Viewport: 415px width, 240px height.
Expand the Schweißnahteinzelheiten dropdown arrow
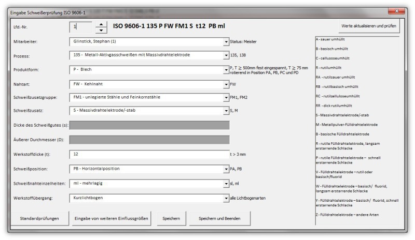tap(226, 183)
